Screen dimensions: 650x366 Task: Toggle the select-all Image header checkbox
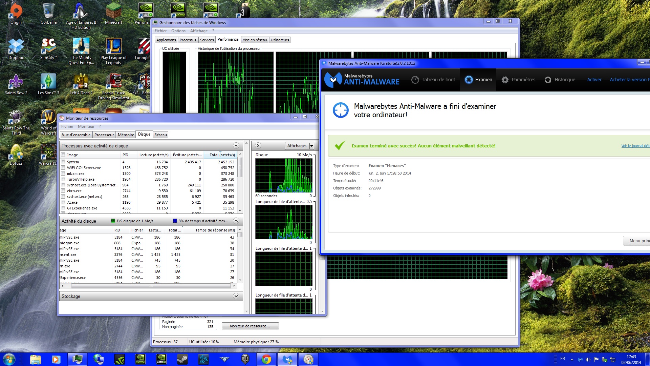63,155
